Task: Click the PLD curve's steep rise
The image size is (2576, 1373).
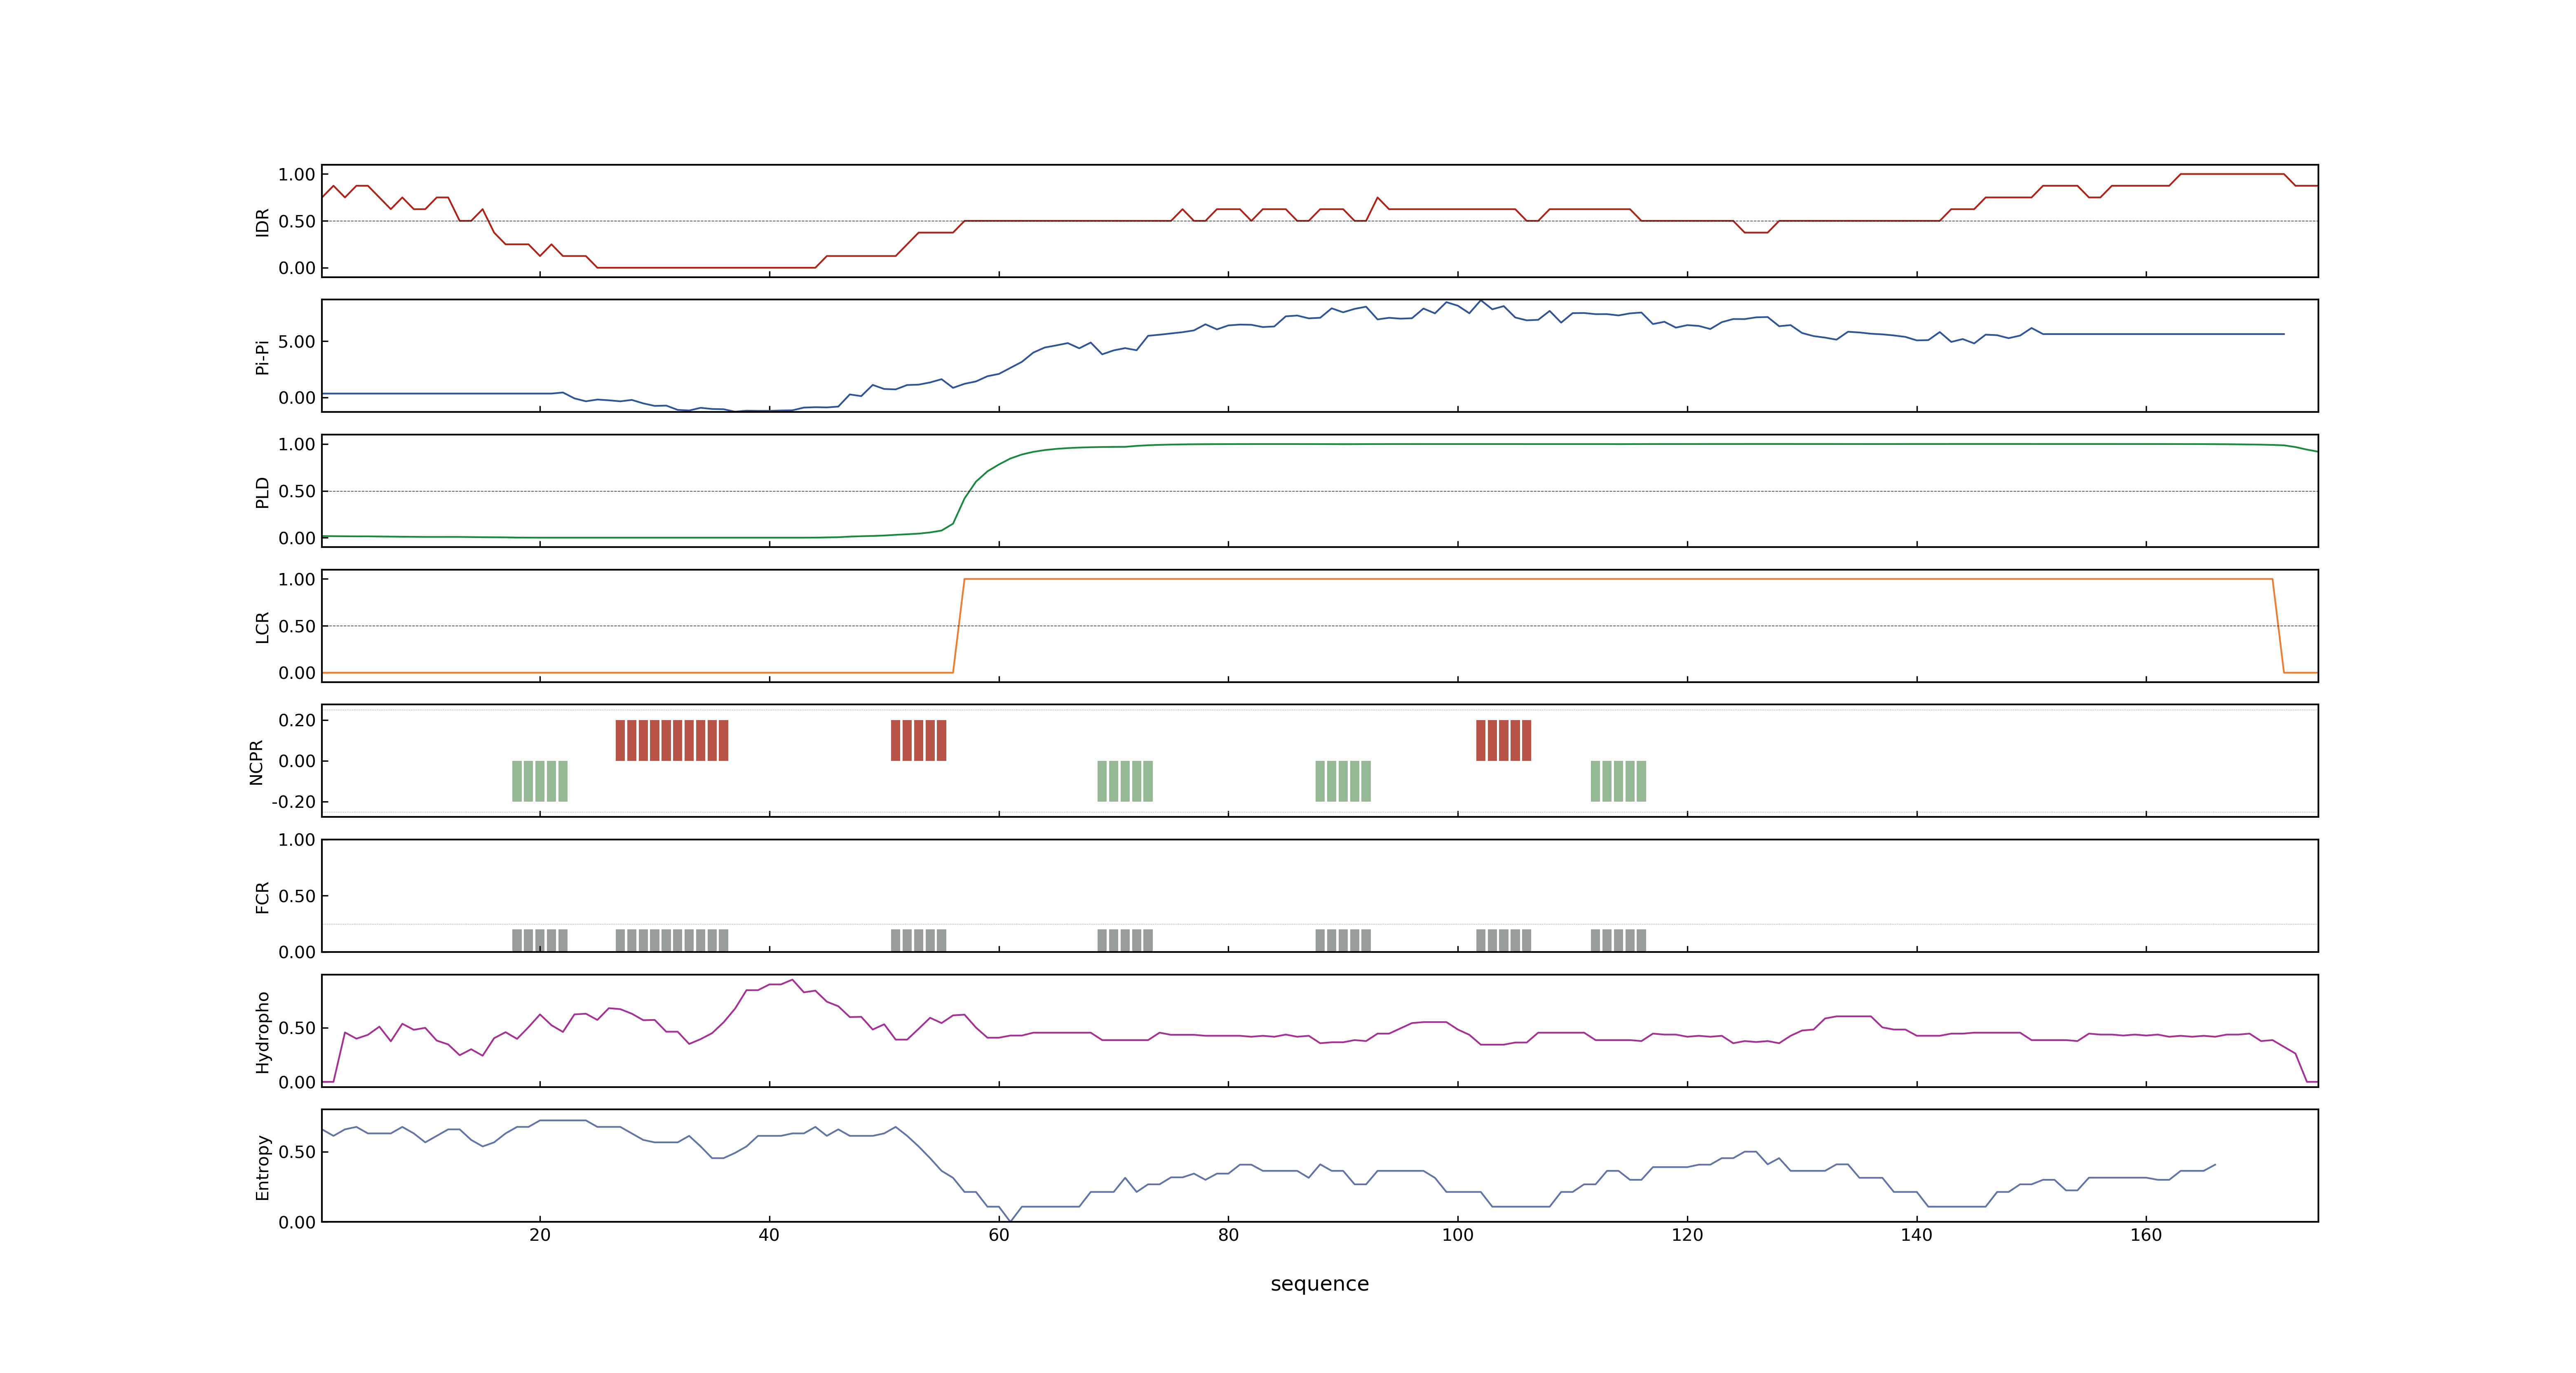Action: click(965, 497)
